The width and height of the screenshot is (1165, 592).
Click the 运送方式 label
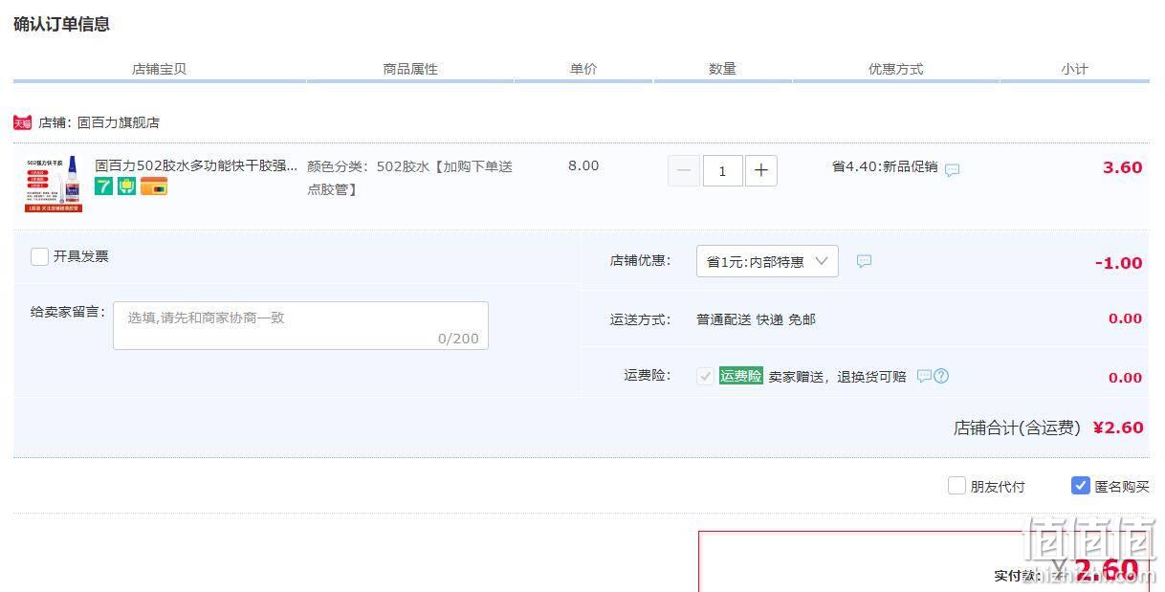pos(640,319)
